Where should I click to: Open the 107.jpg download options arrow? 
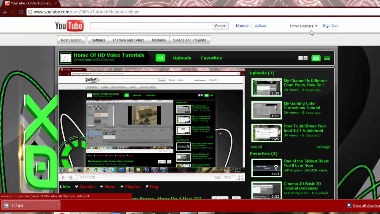(58, 205)
